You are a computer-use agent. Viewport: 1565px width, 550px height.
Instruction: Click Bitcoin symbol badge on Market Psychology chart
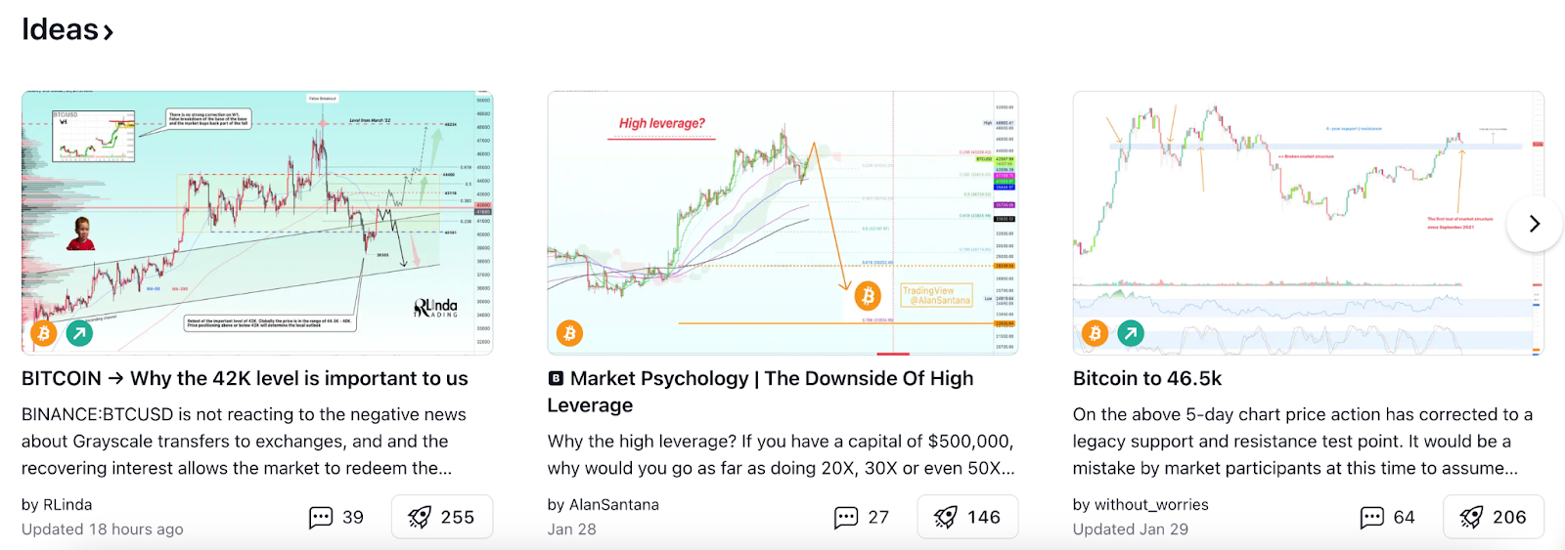coord(569,333)
